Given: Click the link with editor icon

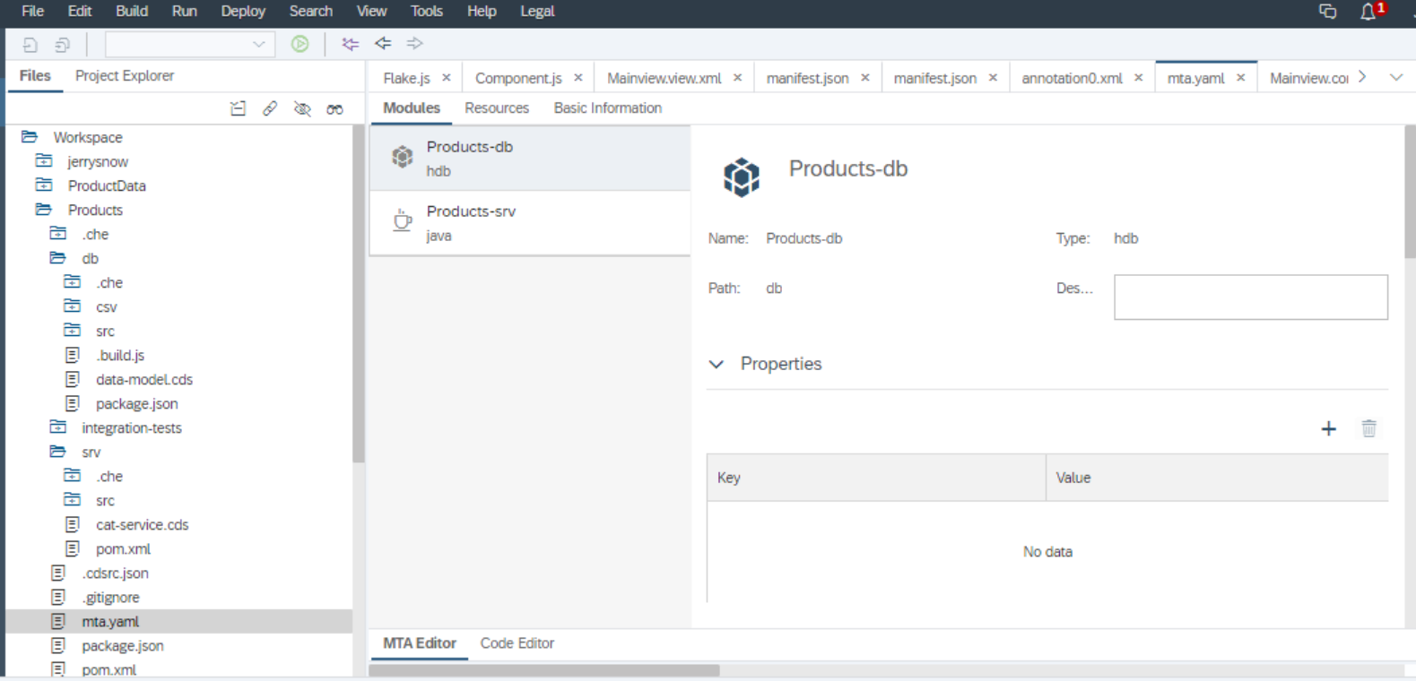Looking at the screenshot, I should (270, 109).
